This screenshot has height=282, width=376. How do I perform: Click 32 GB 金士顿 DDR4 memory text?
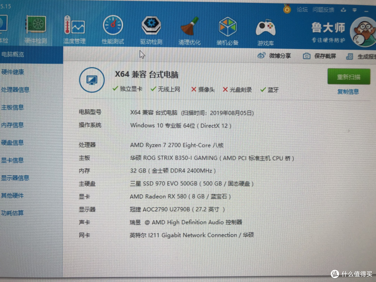point(173,171)
